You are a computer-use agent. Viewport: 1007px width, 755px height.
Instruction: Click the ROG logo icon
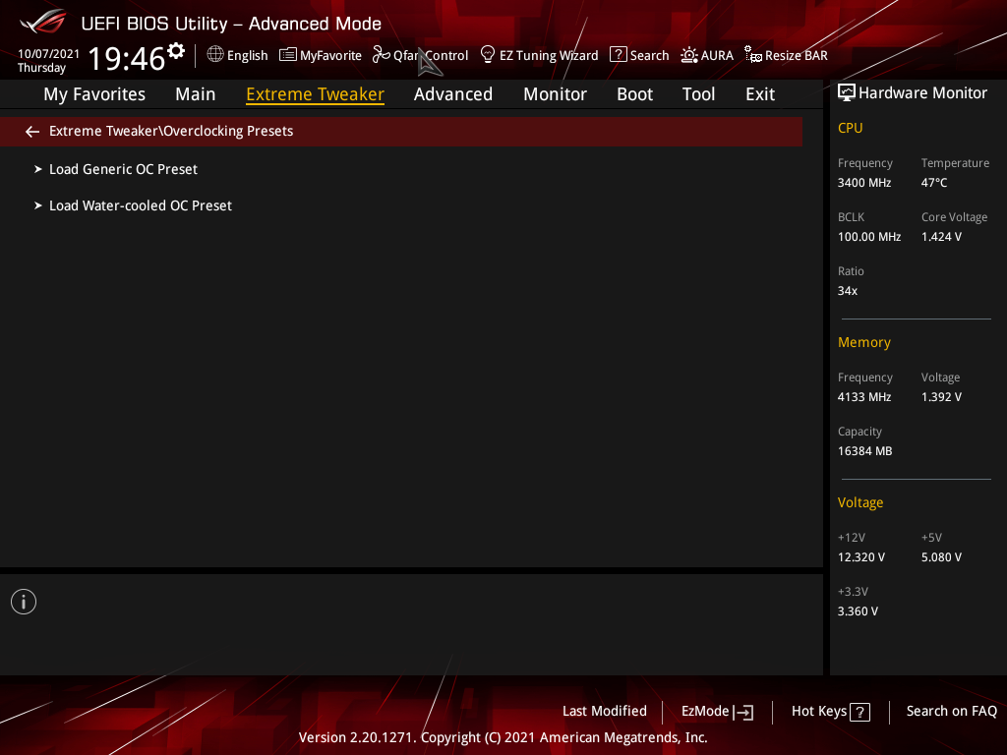pyautogui.click(x=42, y=22)
